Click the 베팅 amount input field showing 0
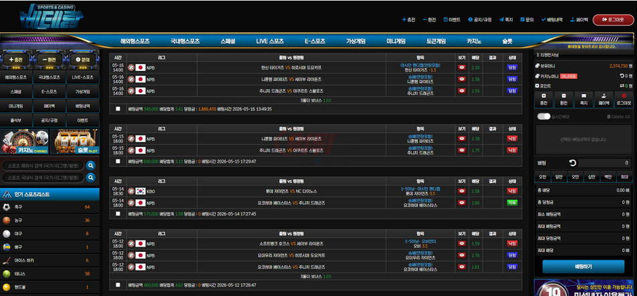The height and width of the screenshot is (296, 637). [605, 163]
